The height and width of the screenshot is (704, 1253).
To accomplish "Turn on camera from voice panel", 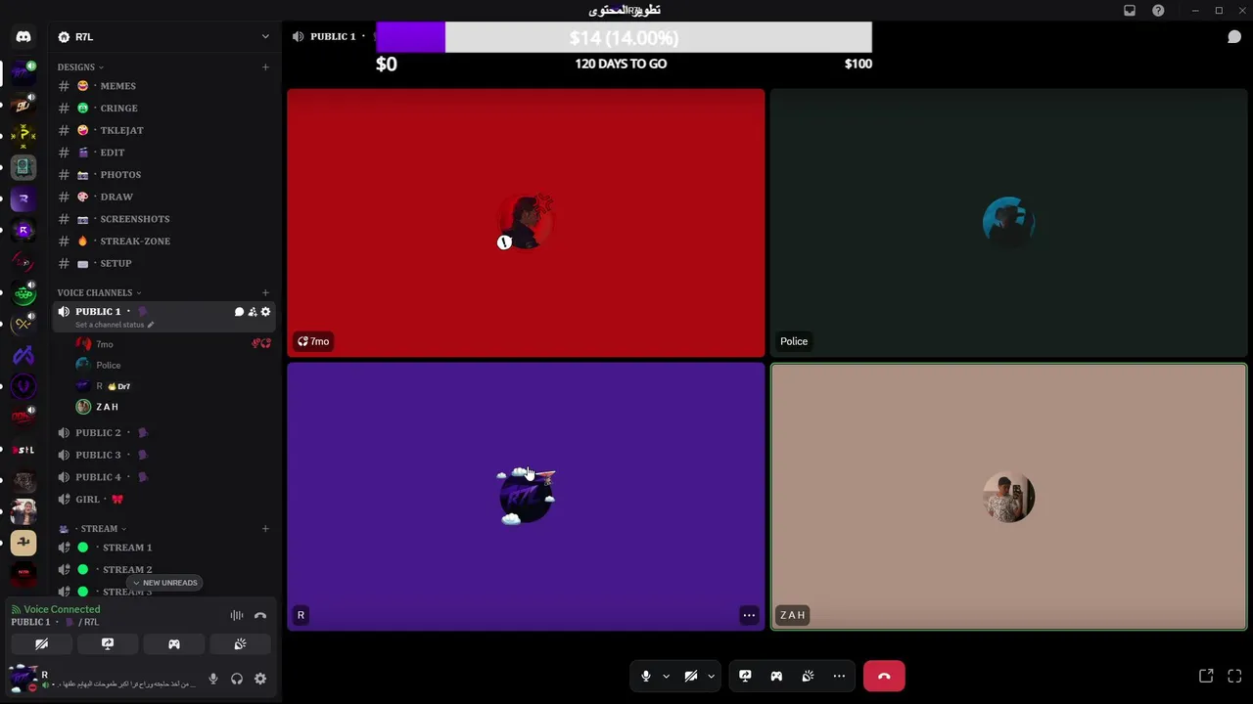I will pyautogui.click(x=41, y=644).
